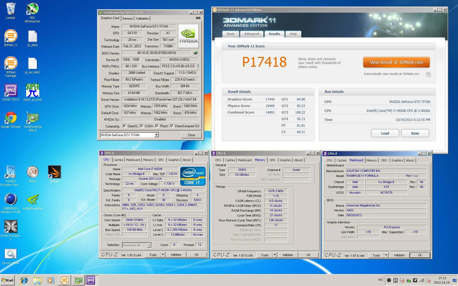Click the Load button in 3DMark 11
The width and height of the screenshot is (458, 286).
pyautogui.click(x=385, y=133)
